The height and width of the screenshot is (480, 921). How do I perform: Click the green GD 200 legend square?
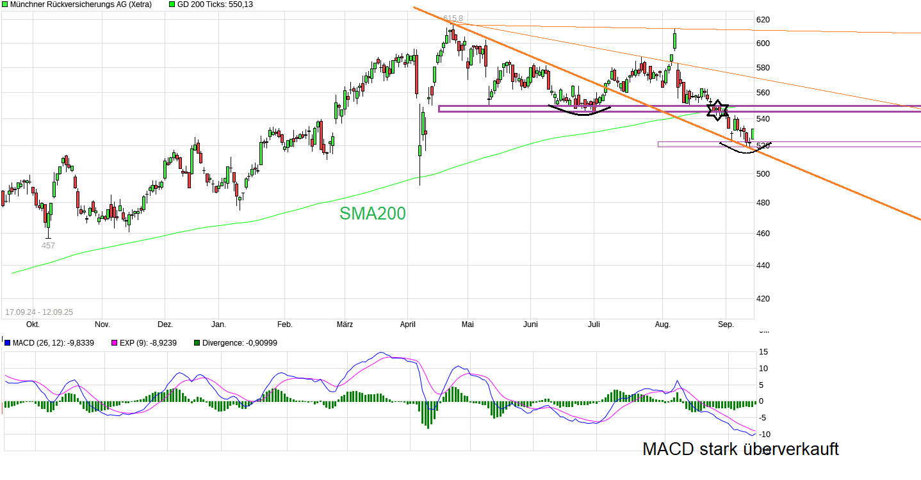tap(172, 4)
